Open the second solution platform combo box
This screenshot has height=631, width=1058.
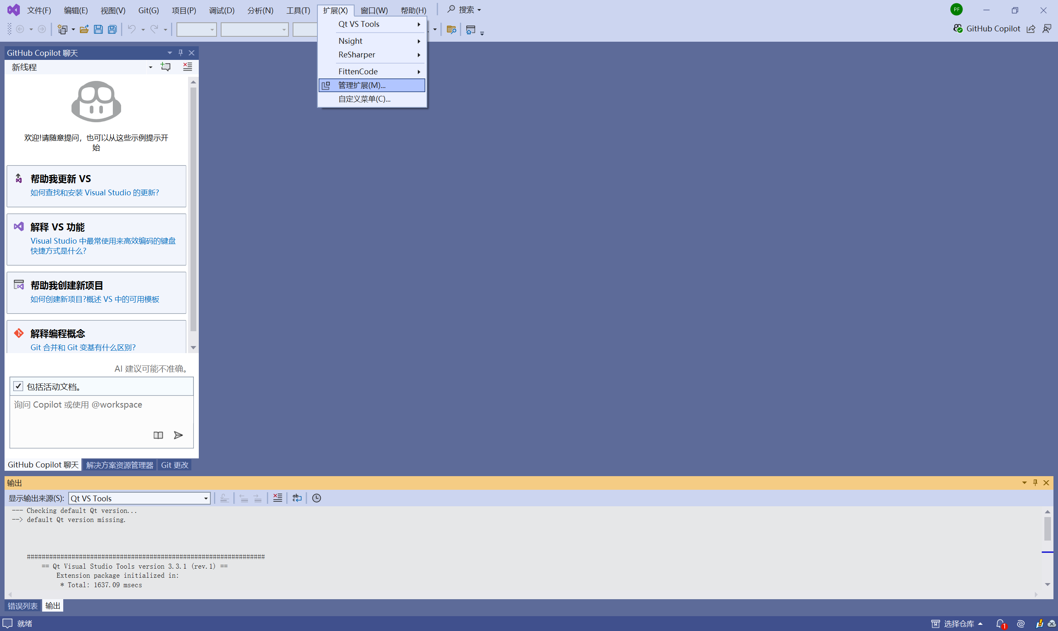click(x=255, y=29)
